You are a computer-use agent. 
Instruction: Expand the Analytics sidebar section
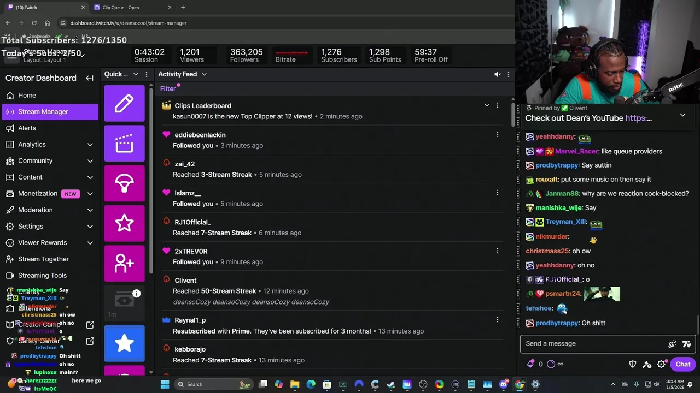(x=90, y=145)
